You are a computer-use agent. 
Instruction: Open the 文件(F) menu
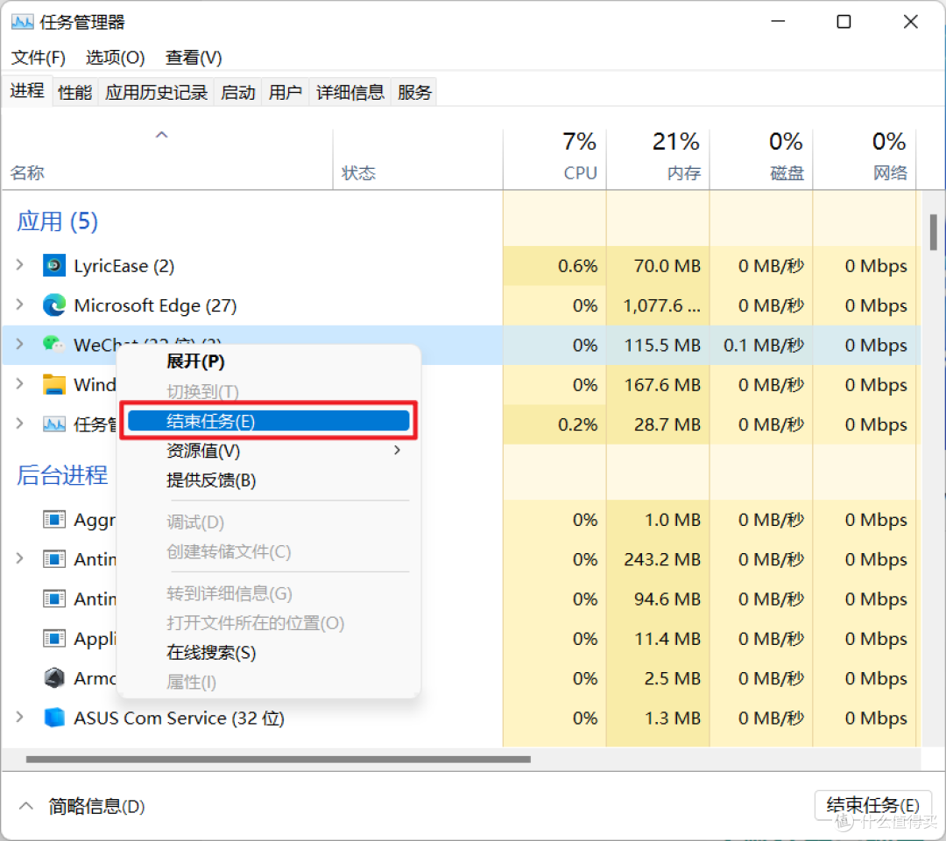[x=38, y=58]
